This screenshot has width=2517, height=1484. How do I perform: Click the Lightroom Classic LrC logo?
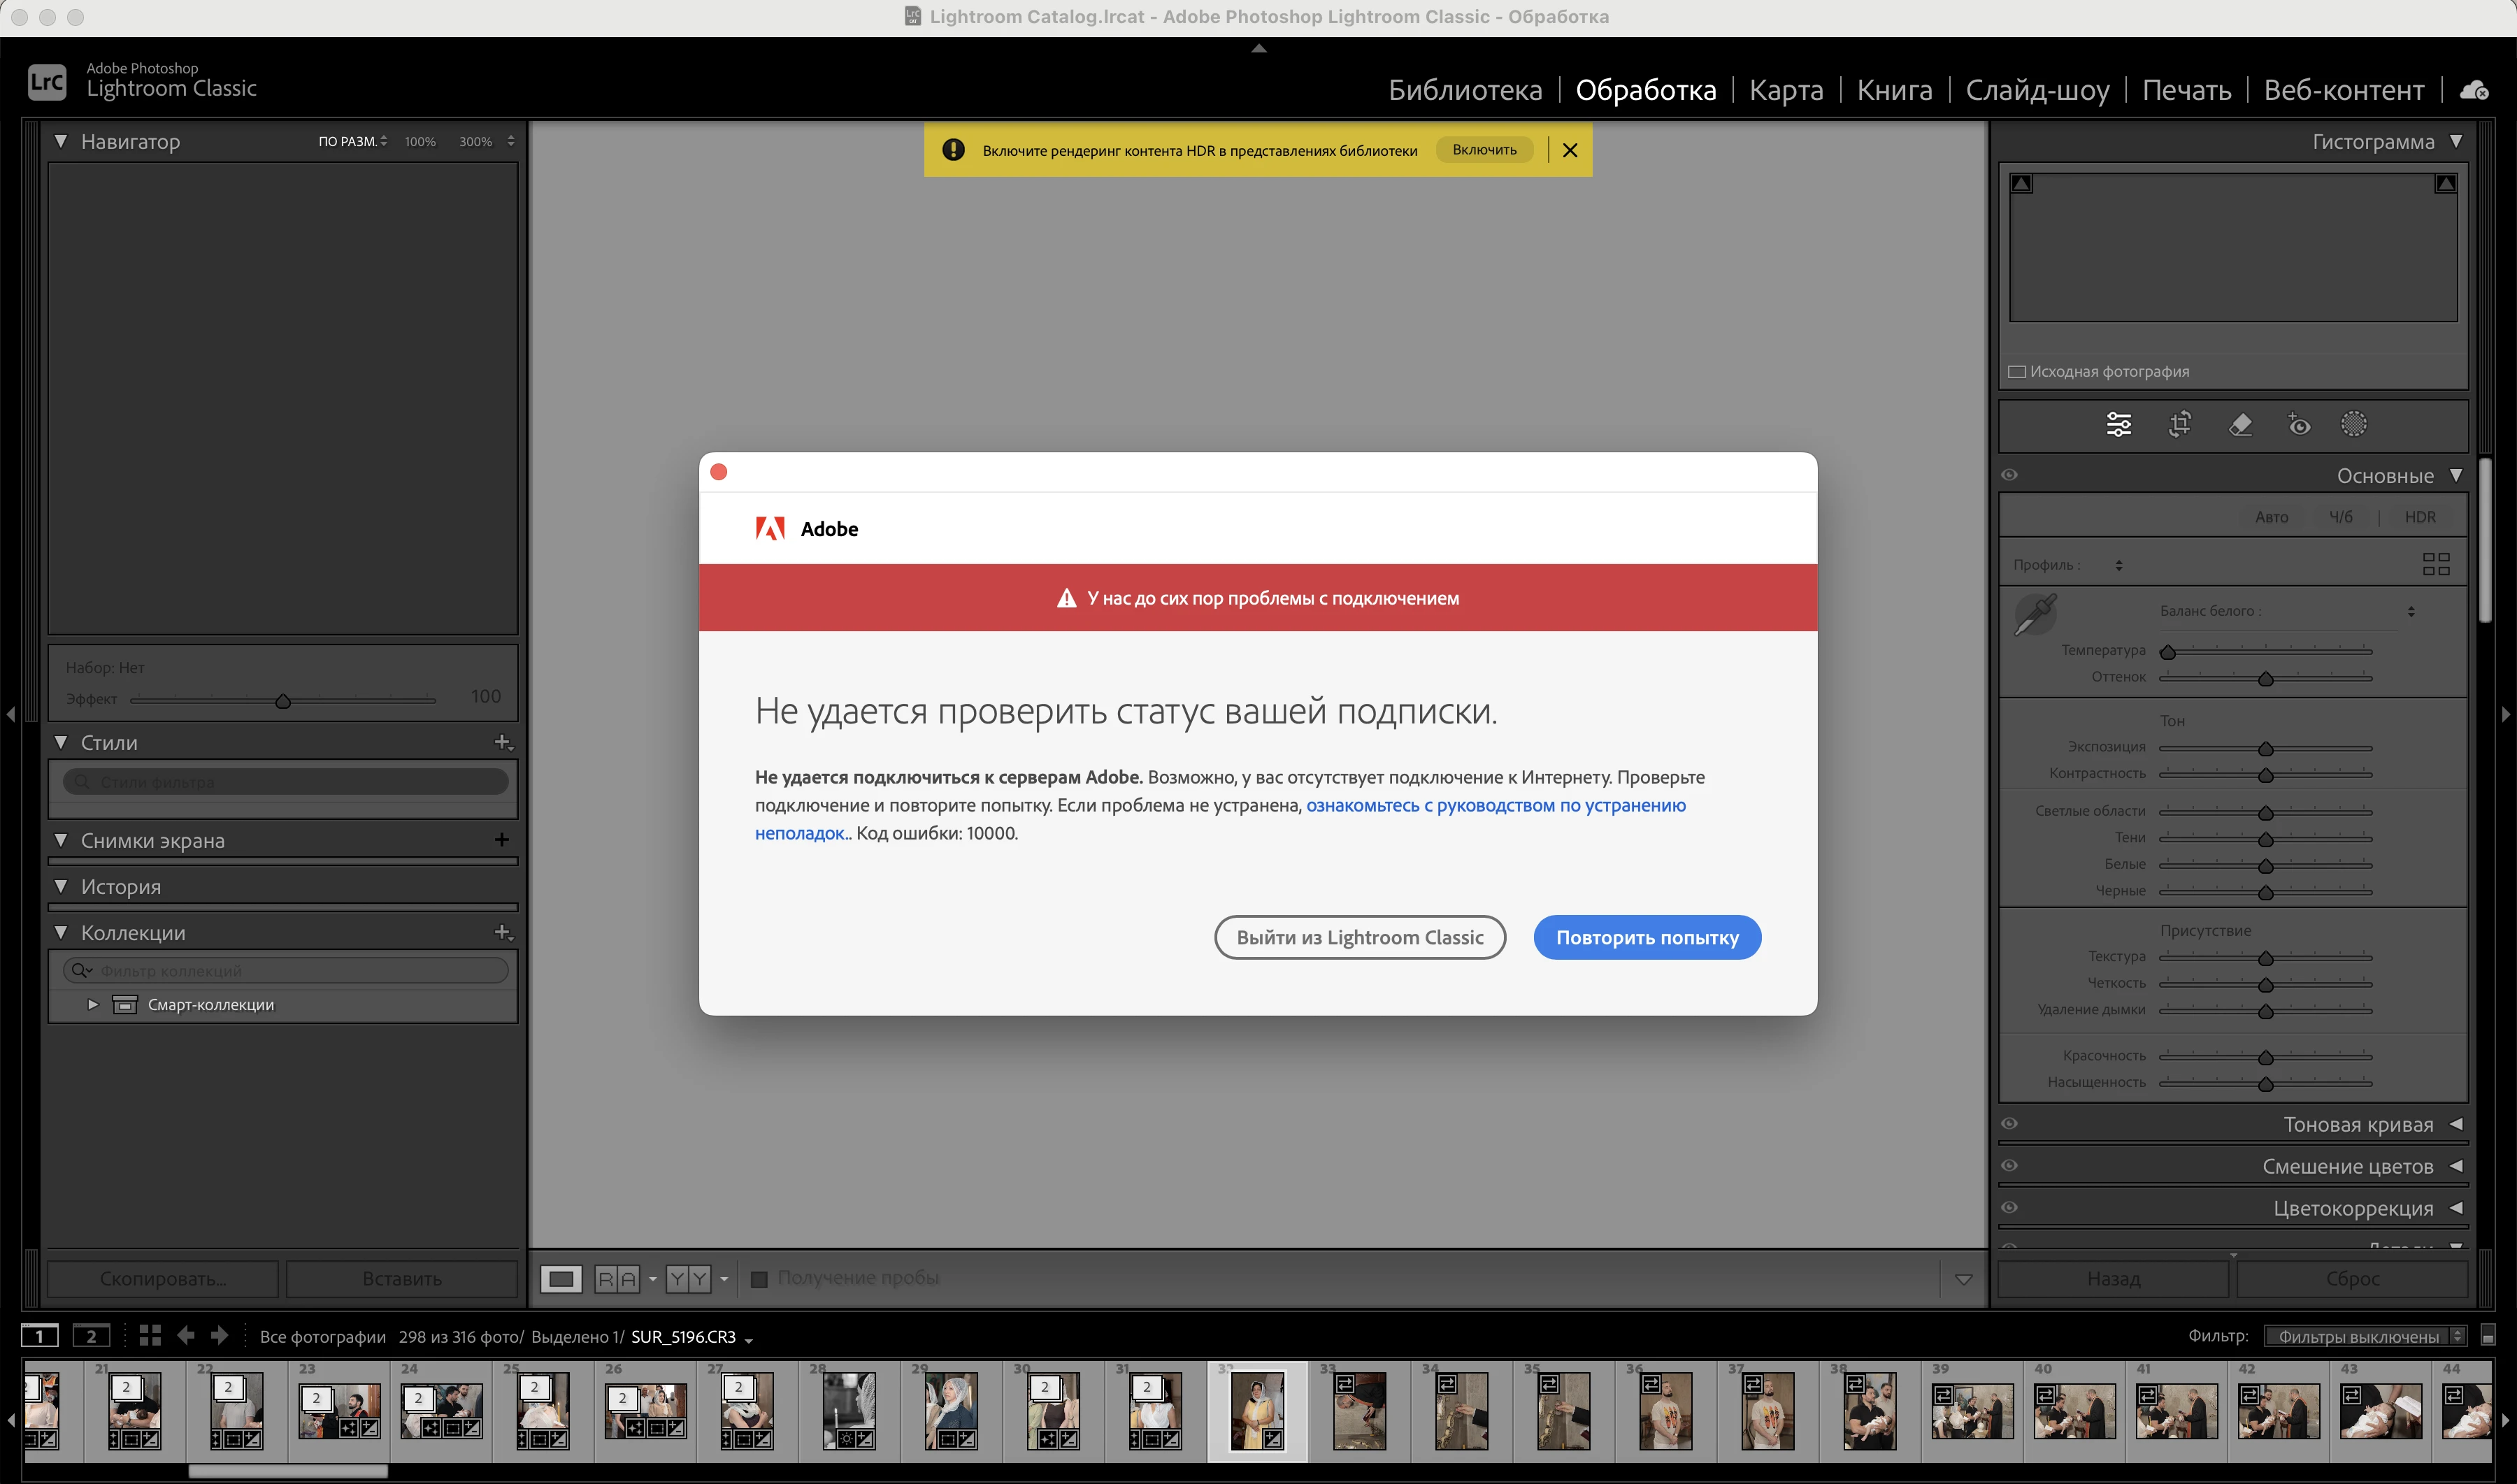pyautogui.click(x=47, y=82)
